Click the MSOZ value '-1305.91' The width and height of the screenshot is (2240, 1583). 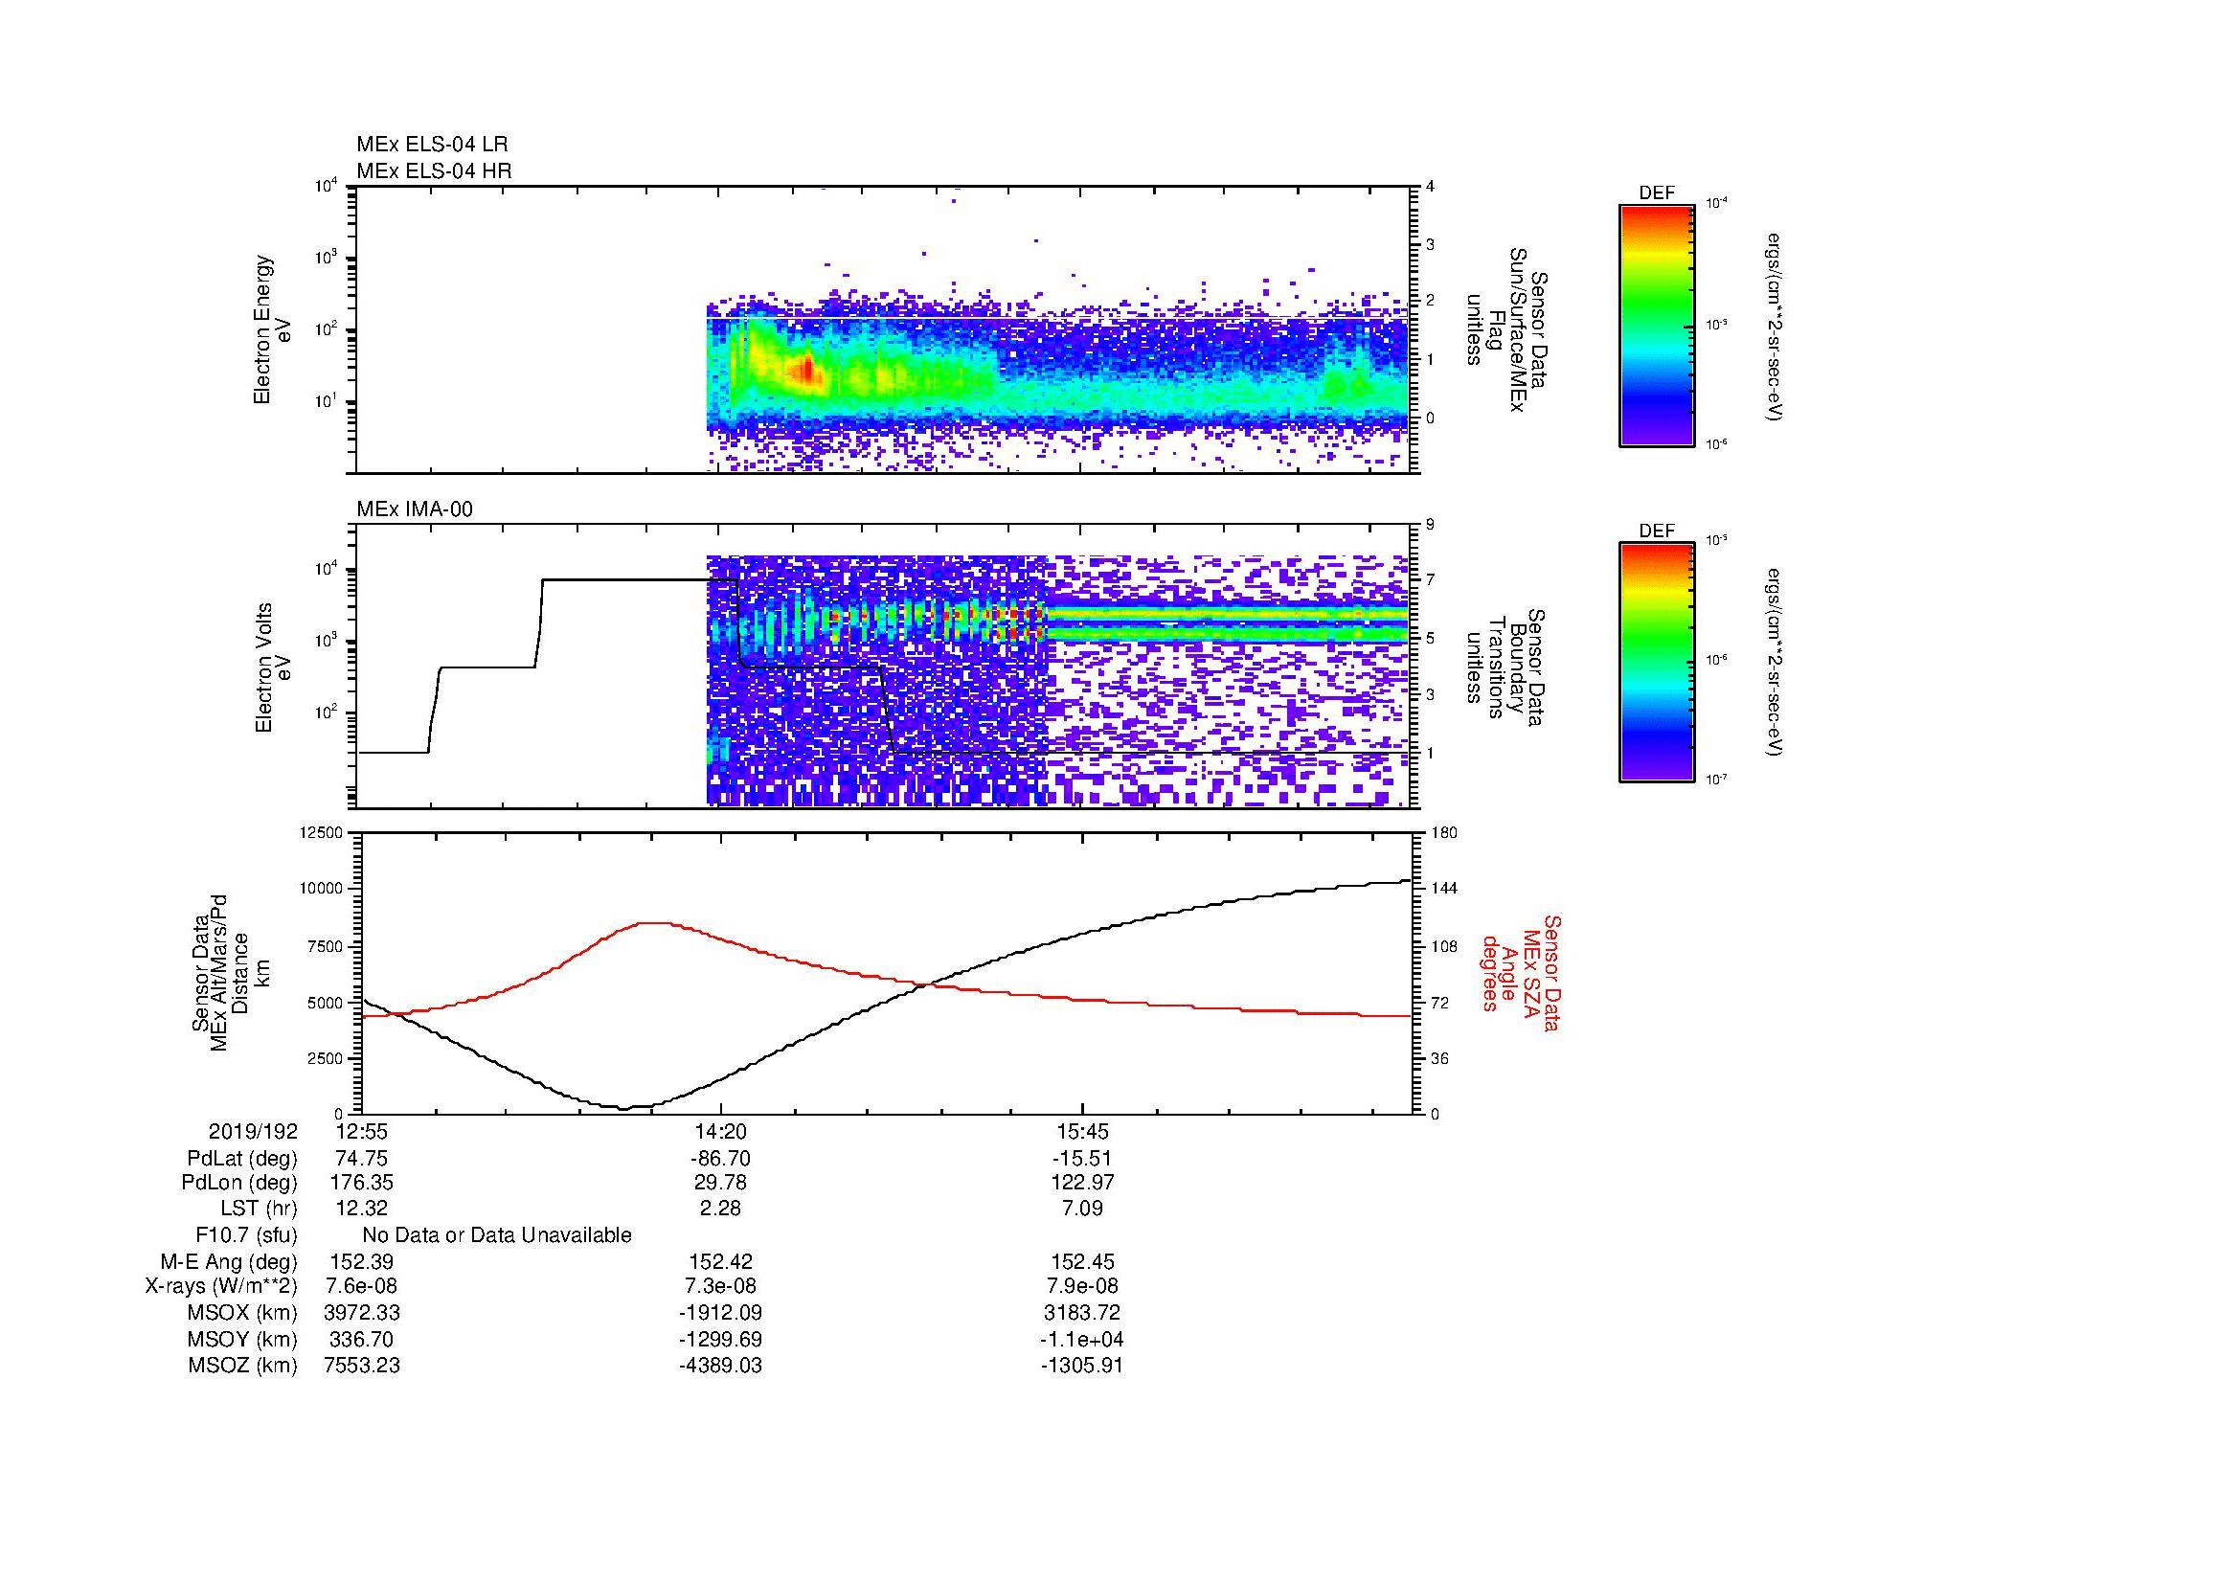[1082, 1366]
